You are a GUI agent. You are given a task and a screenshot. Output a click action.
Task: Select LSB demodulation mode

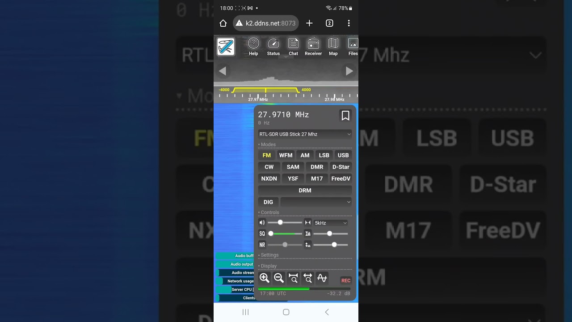pos(324,155)
